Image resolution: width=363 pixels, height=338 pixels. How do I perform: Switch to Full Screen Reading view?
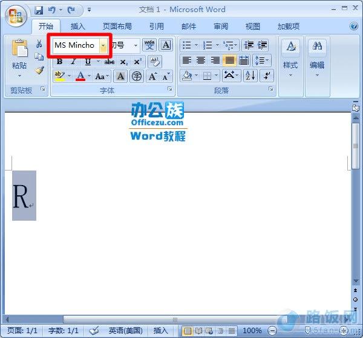point(198,331)
